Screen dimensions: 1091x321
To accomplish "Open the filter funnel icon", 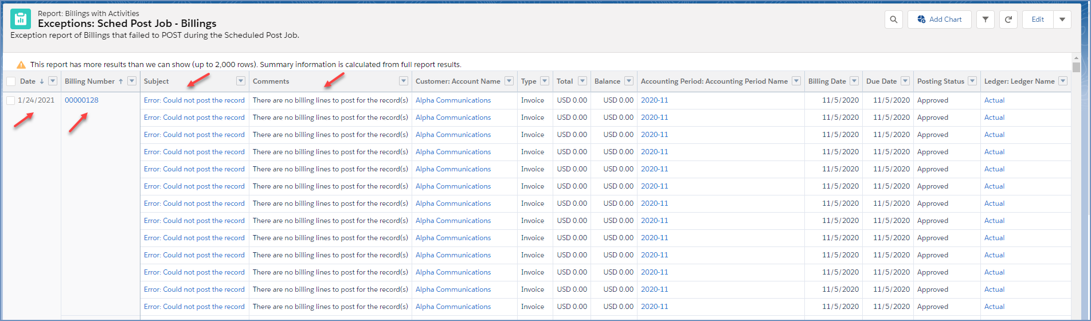I will 985,19.
